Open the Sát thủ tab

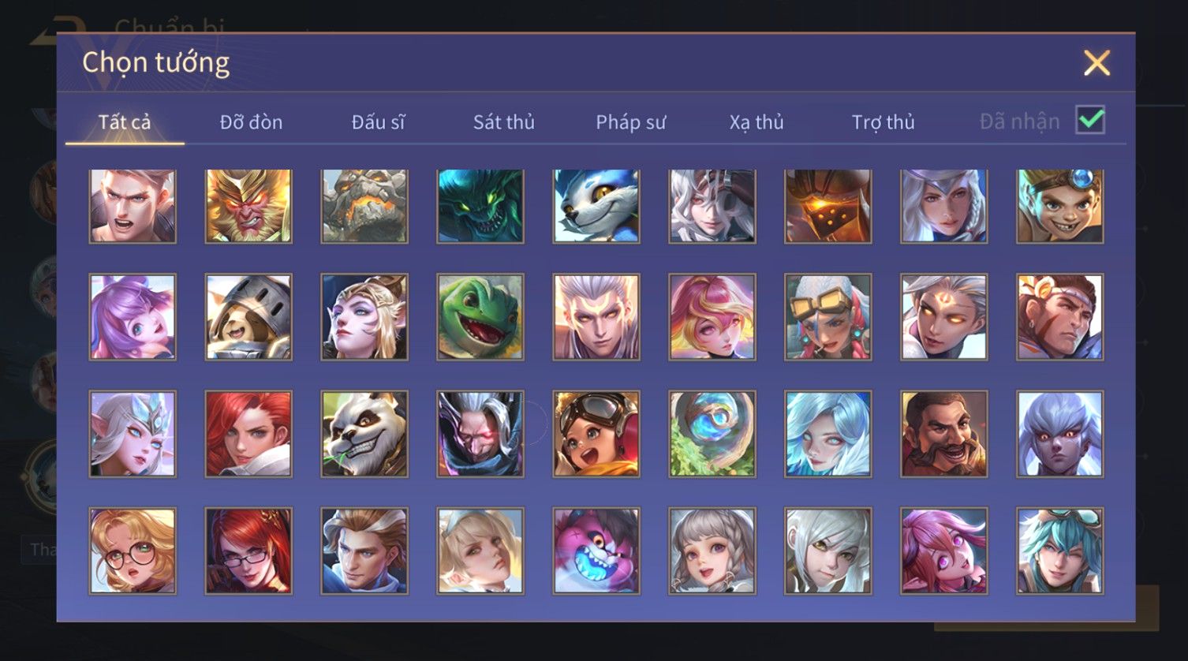[x=504, y=122]
